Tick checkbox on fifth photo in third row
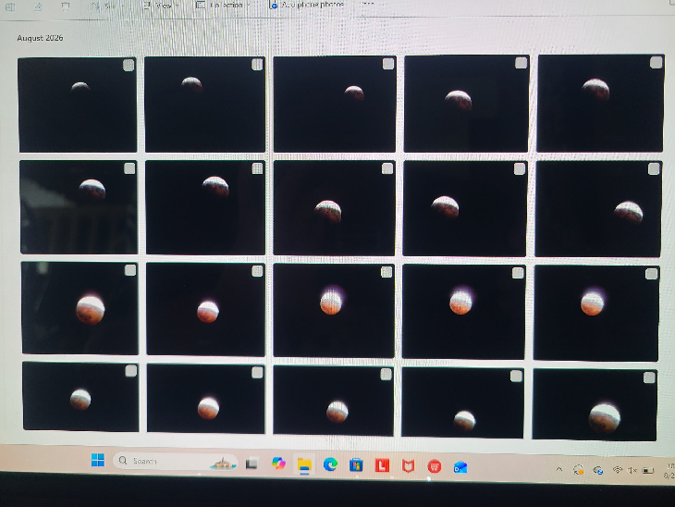 651,274
